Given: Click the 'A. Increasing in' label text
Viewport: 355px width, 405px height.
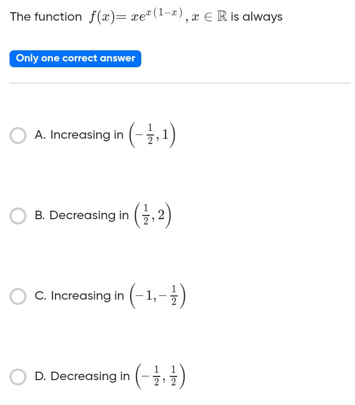Looking at the screenshot, I should pyautogui.click(x=79, y=135).
